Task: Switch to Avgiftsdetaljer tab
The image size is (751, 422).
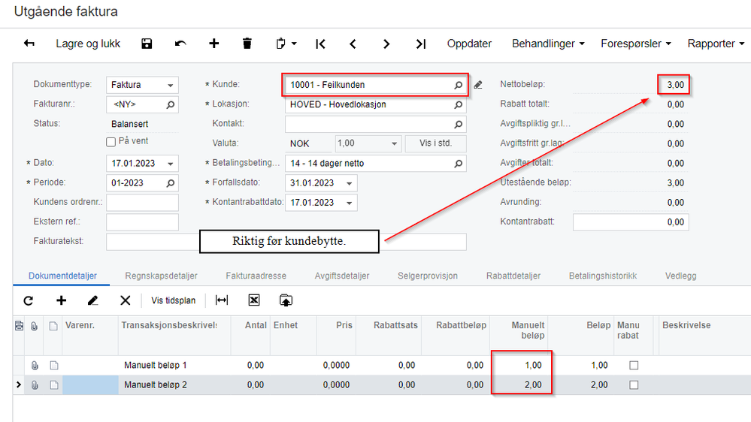Action: point(342,276)
